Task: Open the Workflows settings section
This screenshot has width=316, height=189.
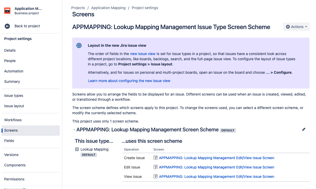Action: [13, 120]
